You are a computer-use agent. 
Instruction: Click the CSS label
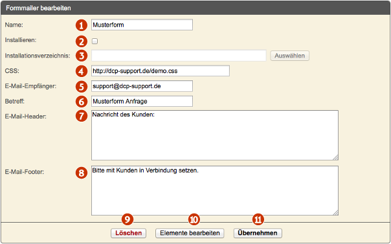coord(12,71)
